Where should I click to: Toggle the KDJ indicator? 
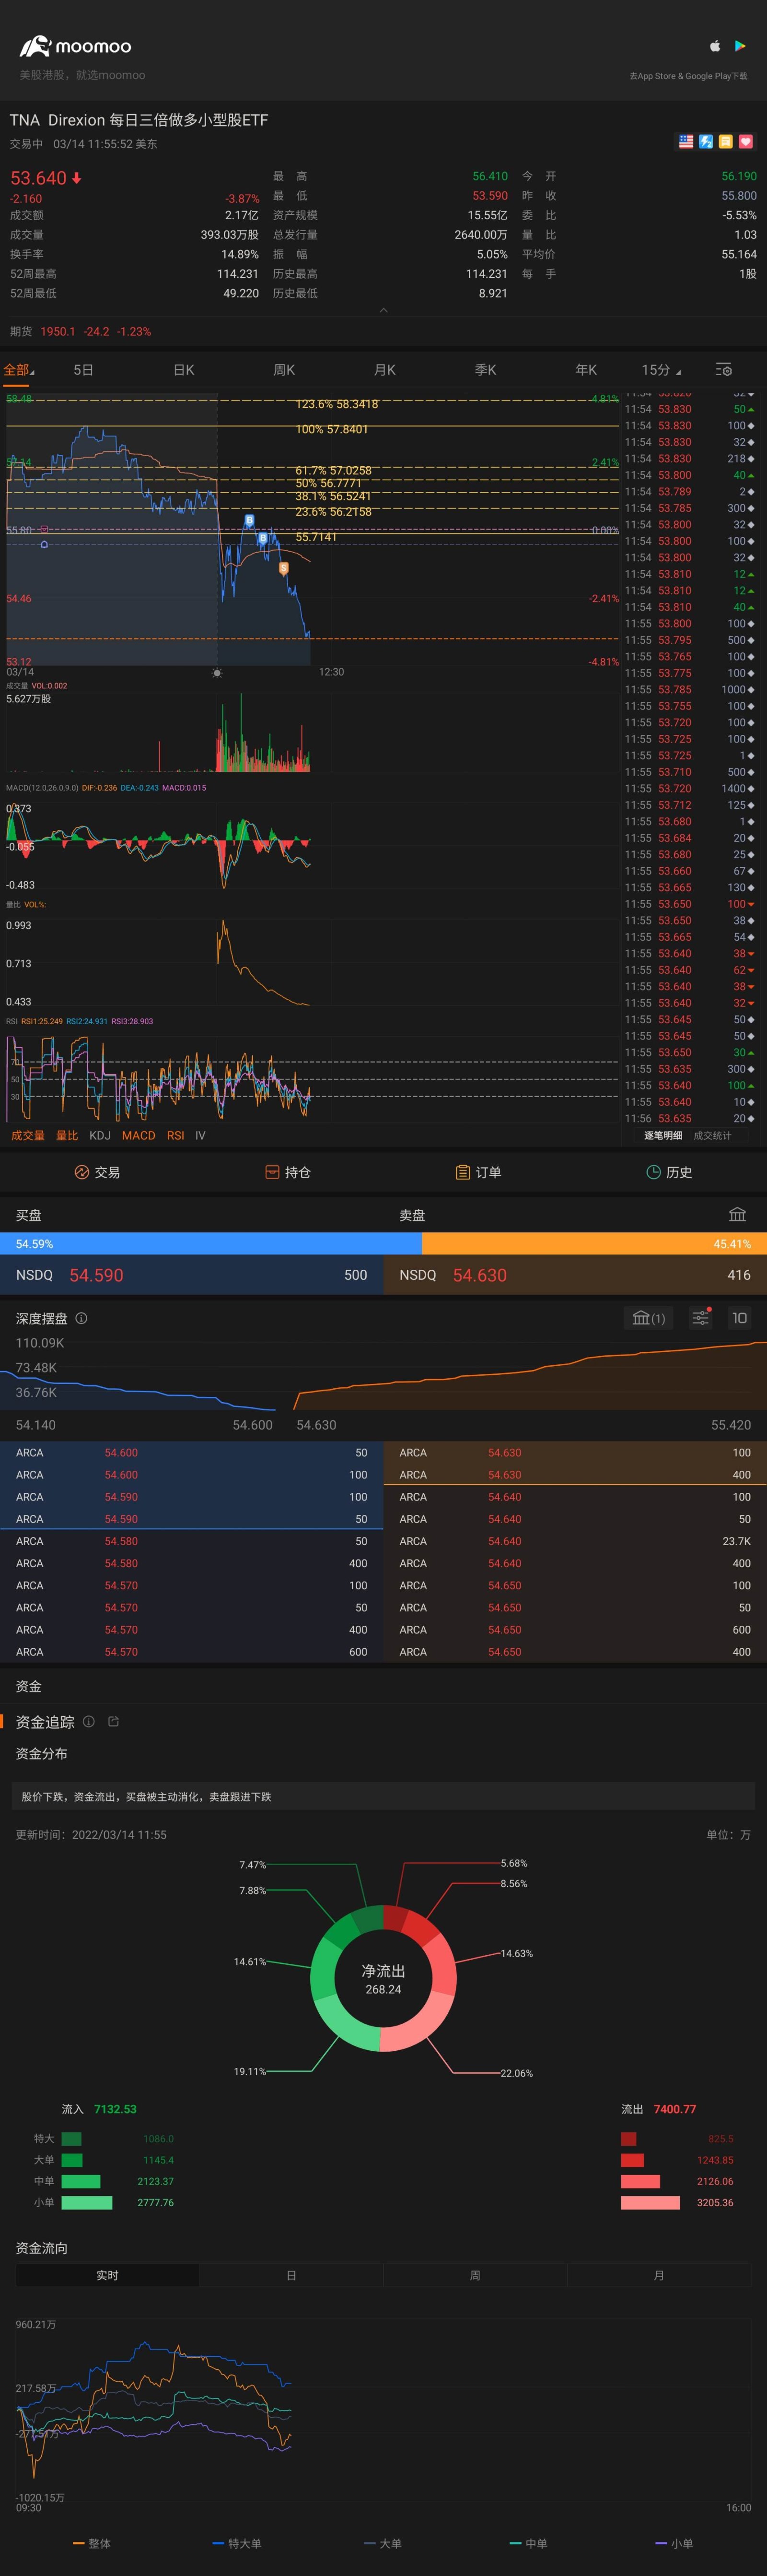point(100,1135)
